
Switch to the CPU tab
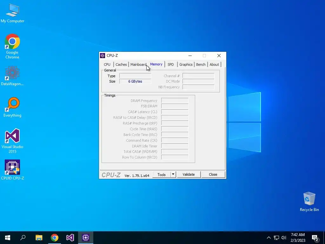107,64
